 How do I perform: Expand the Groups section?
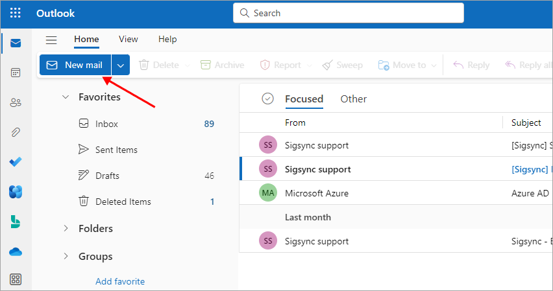65,256
